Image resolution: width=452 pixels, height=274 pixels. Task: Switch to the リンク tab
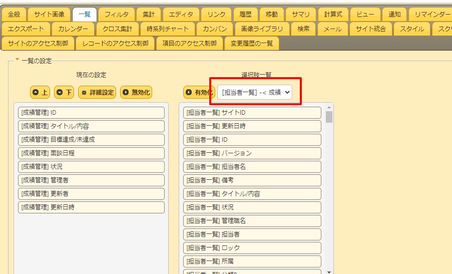(216, 14)
